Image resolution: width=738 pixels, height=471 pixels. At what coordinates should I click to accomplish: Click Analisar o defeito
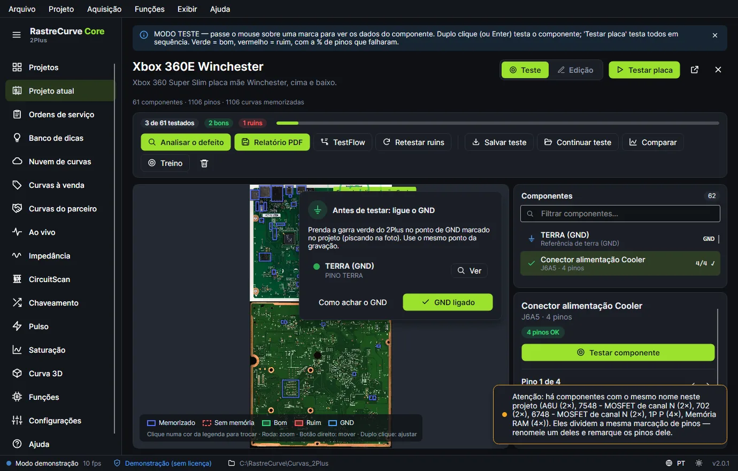tap(186, 142)
